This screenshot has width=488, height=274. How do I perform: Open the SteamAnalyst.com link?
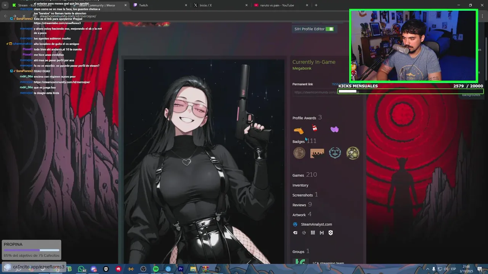[x=316, y=225]
